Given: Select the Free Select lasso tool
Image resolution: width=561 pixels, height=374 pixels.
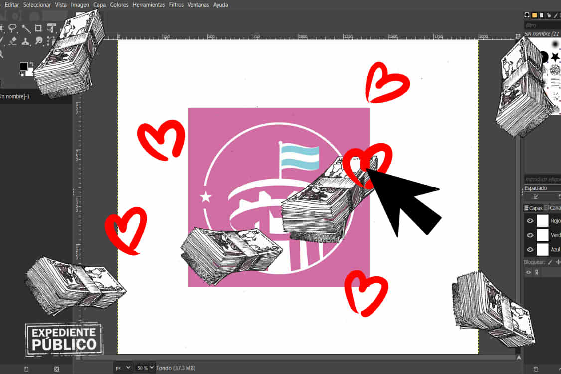Looking at the screenshot, I should (13, 28).
